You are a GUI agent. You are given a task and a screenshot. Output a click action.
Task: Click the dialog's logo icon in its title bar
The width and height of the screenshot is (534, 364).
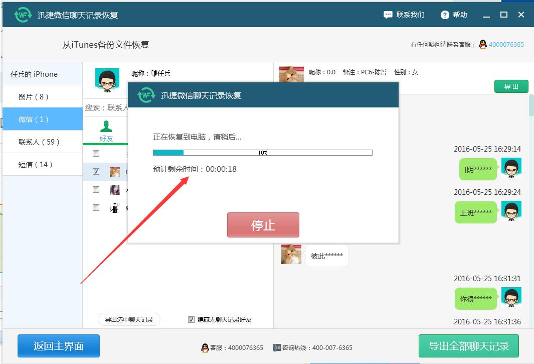click(x=146, y=95)
